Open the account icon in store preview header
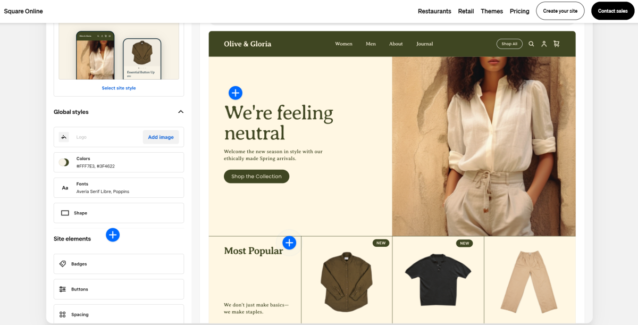This screenshot has width=638, height=325. (x=544, y=44)
